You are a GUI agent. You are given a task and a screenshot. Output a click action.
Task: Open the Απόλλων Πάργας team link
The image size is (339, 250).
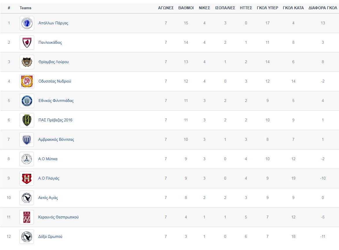53,23
